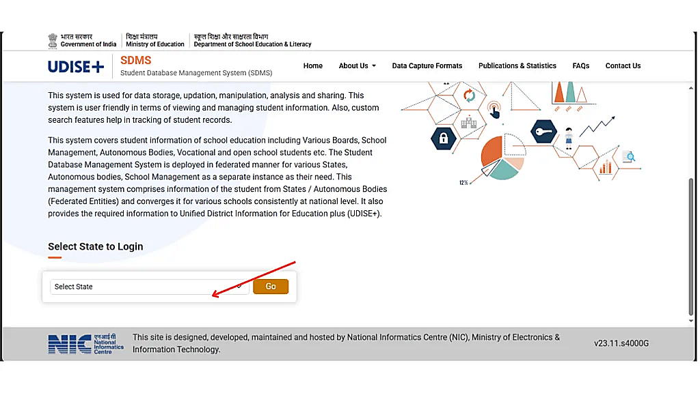Click the orange Go button
Screen dimensions: 700x393
point(271,287)
